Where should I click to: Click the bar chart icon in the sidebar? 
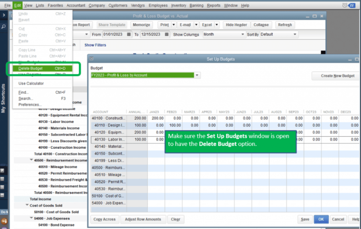click(x=2, y=187)
